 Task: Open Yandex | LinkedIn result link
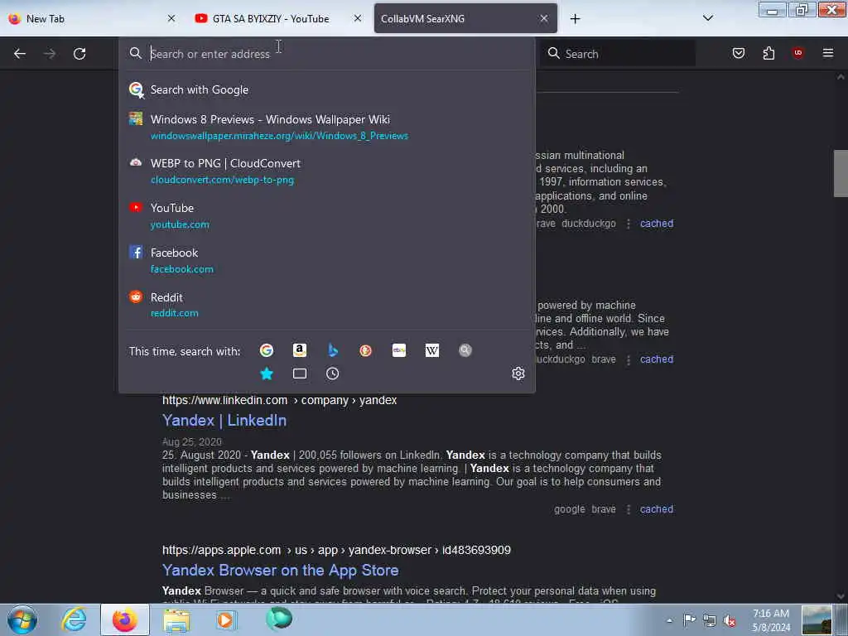[x=224, y=420]
